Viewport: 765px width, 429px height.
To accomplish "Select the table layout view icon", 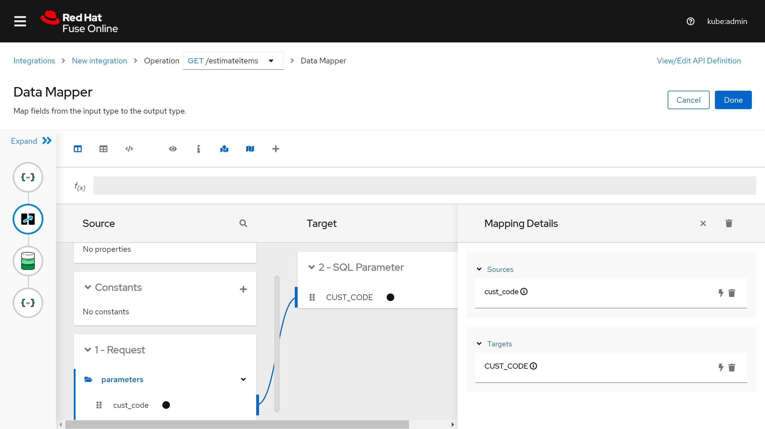I will 103,148.
